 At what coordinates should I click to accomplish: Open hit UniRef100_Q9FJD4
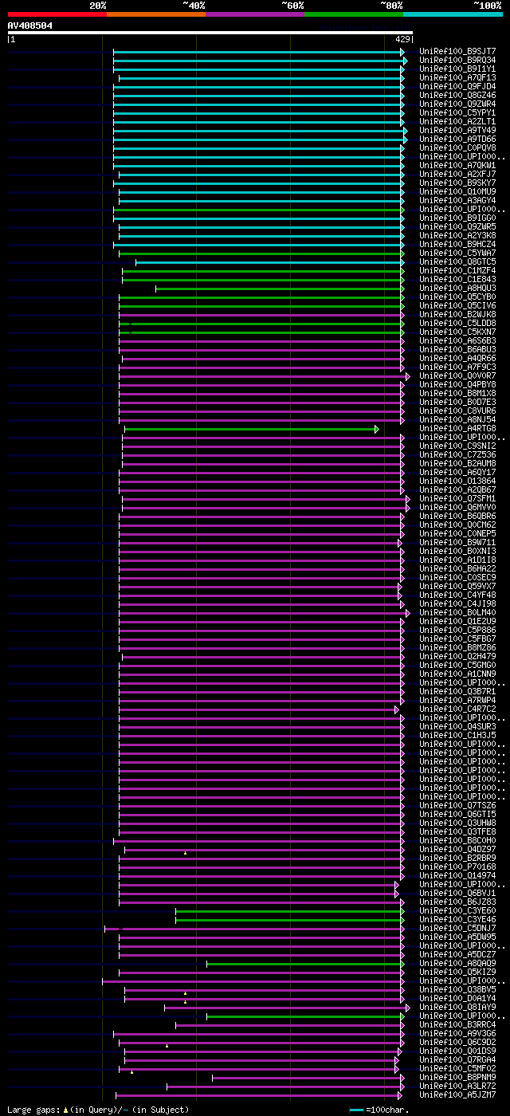(457, 86)
